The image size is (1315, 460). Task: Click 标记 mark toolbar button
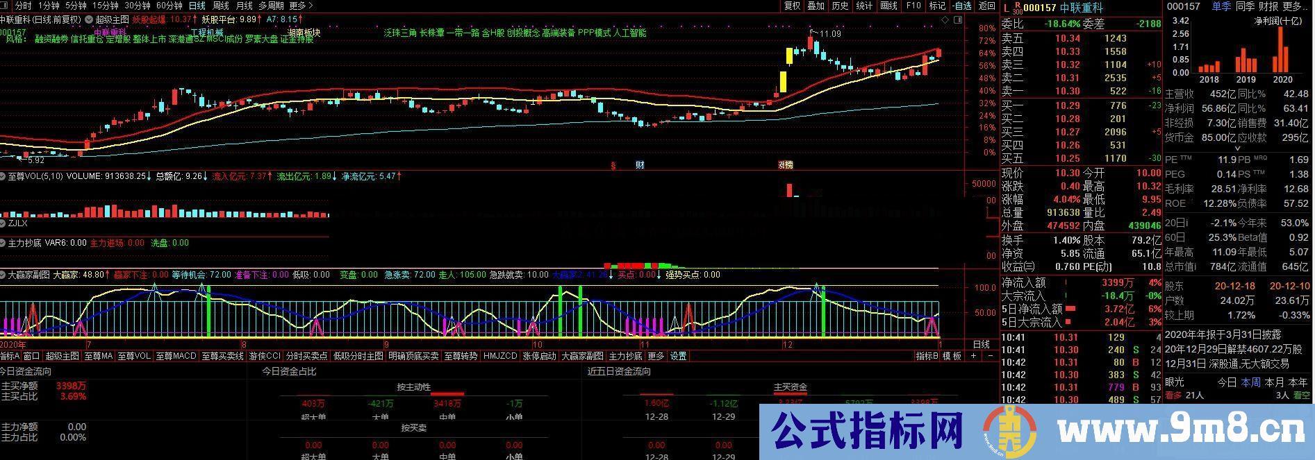[937, 6]
